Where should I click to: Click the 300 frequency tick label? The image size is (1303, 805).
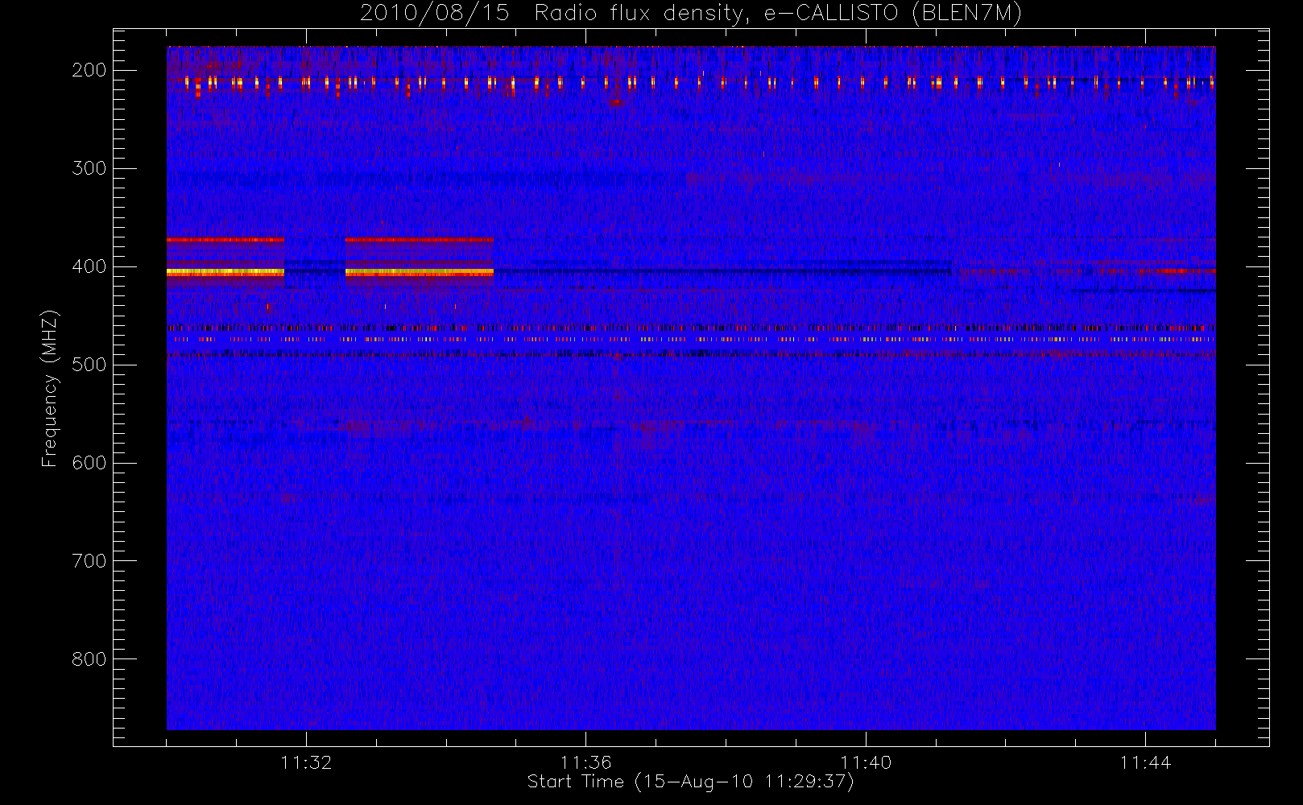click(x=89, y=168)
